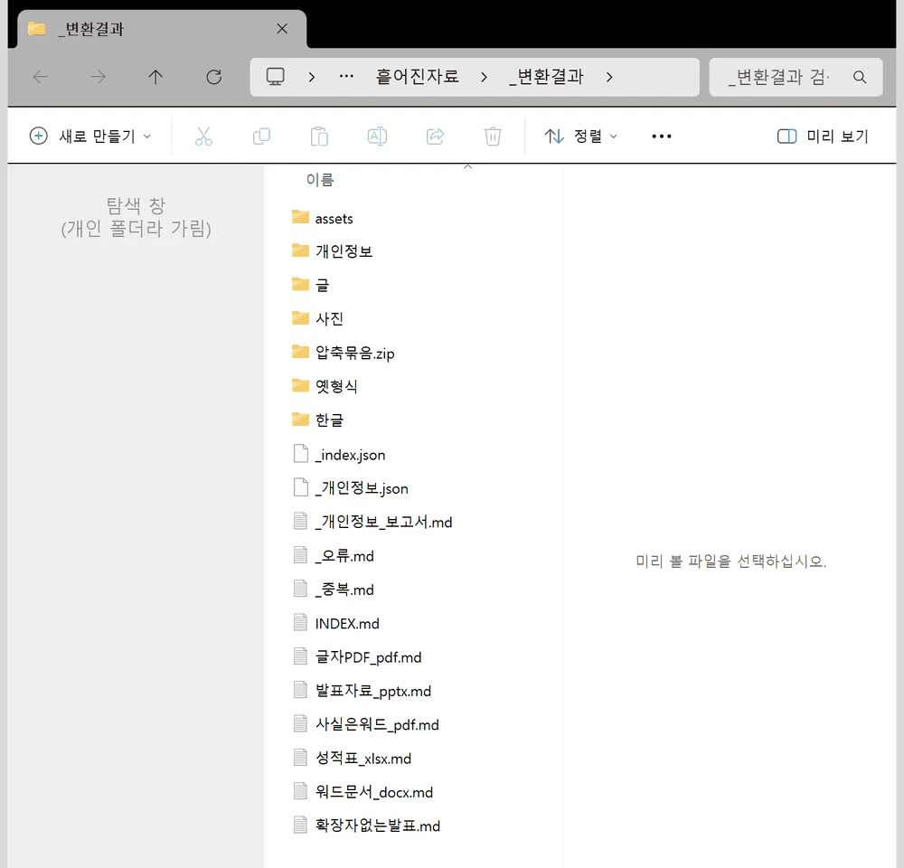Click the Copy icon in toolbar
The width and height of the screenshot is (904, 868).
262,137
